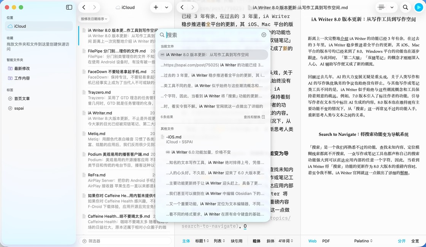Select the 全宽 full width mode
426x247 pixels.
[x=415, y=241]
